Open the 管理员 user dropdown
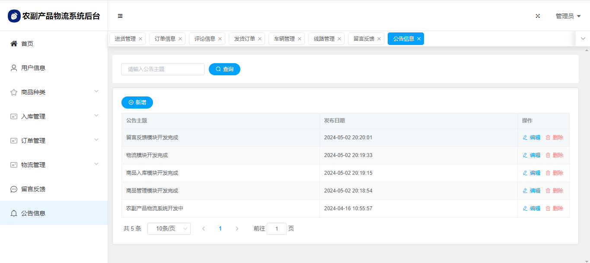This screenshot has height=263, width=590. tap(568, 16)
